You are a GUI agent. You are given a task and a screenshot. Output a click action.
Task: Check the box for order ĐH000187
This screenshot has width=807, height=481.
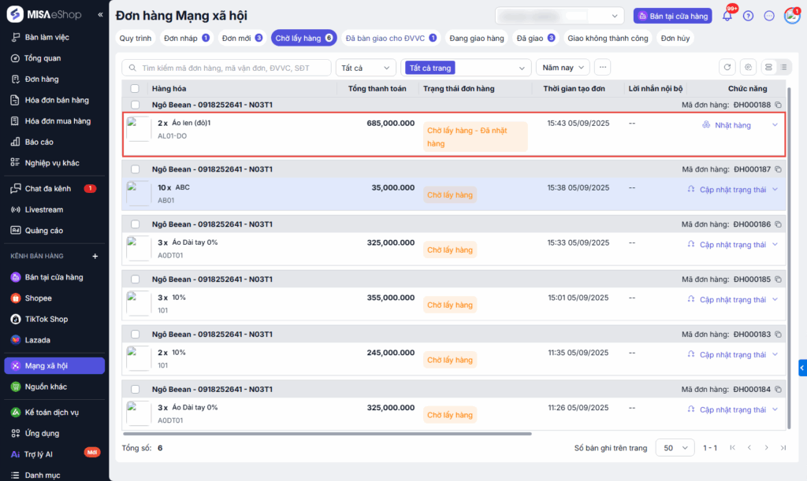pyautogui.click(x=135, y=169)
